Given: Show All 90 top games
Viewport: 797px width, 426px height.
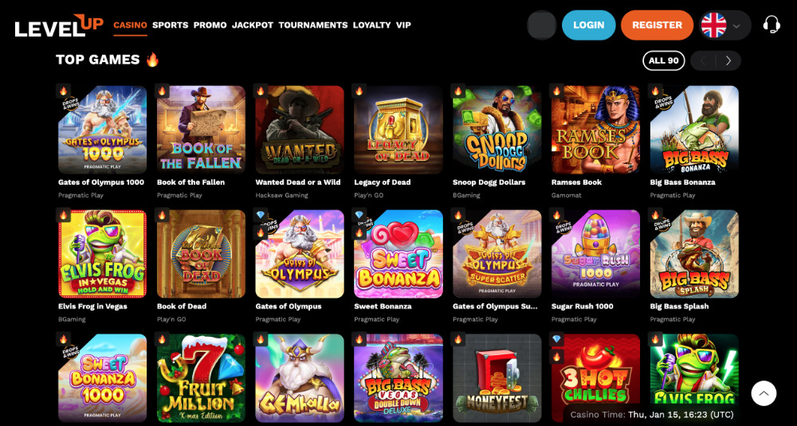Looking at the screenshot, I should [x=664, y=61].
